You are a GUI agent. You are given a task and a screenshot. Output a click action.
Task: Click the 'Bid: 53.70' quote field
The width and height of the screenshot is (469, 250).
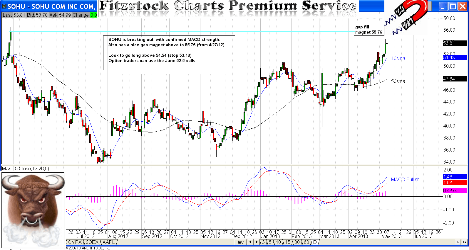pos(37,15)
